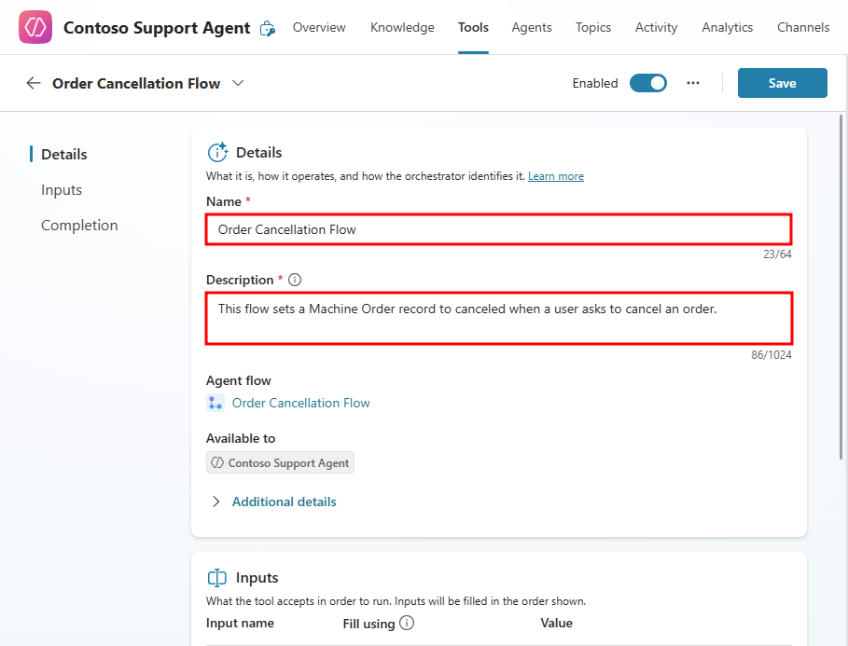Image resolution: width=848 pixels, height=646 pixels.
Task: Click the Available to label
Action: tap(241, 438)
